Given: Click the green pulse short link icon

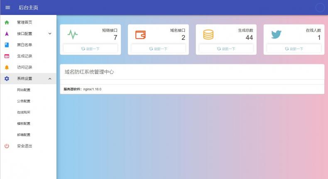Looking at the screenshot, I should (73, 34).
